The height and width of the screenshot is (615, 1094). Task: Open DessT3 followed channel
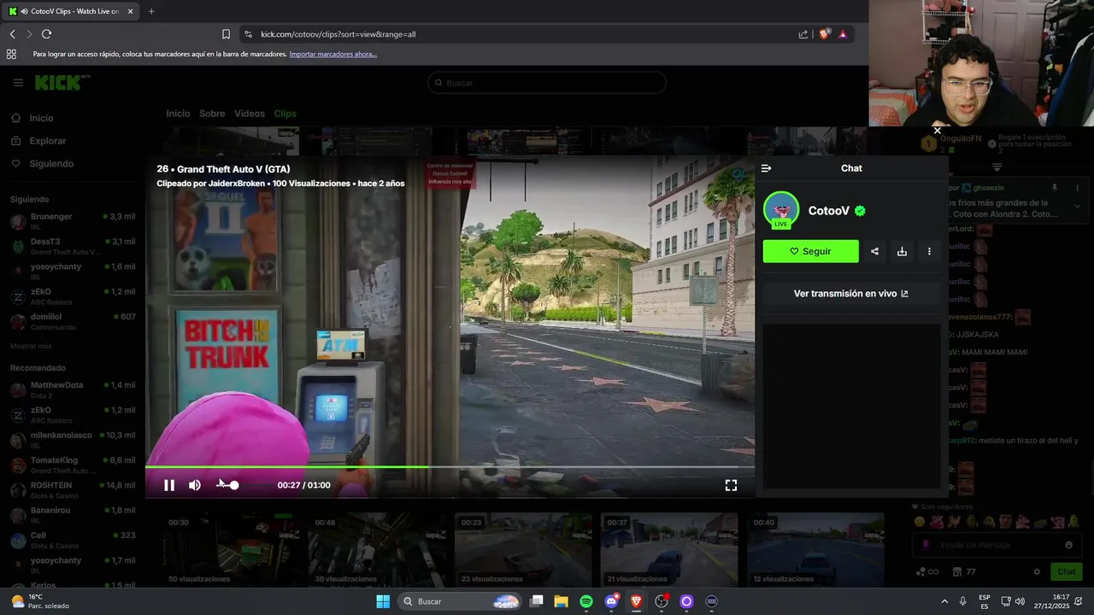[x=74, y=246]
